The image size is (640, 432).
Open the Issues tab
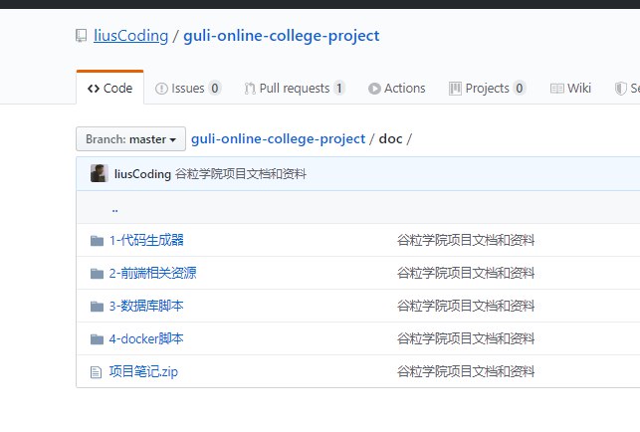point(188,89)
